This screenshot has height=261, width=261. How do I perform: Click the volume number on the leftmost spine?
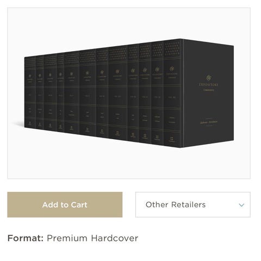[x=30, y=95]
